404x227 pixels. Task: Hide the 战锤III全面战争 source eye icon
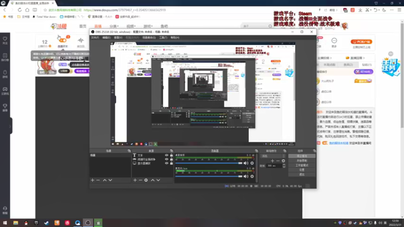pyautogui.click(x=167, y=159)
